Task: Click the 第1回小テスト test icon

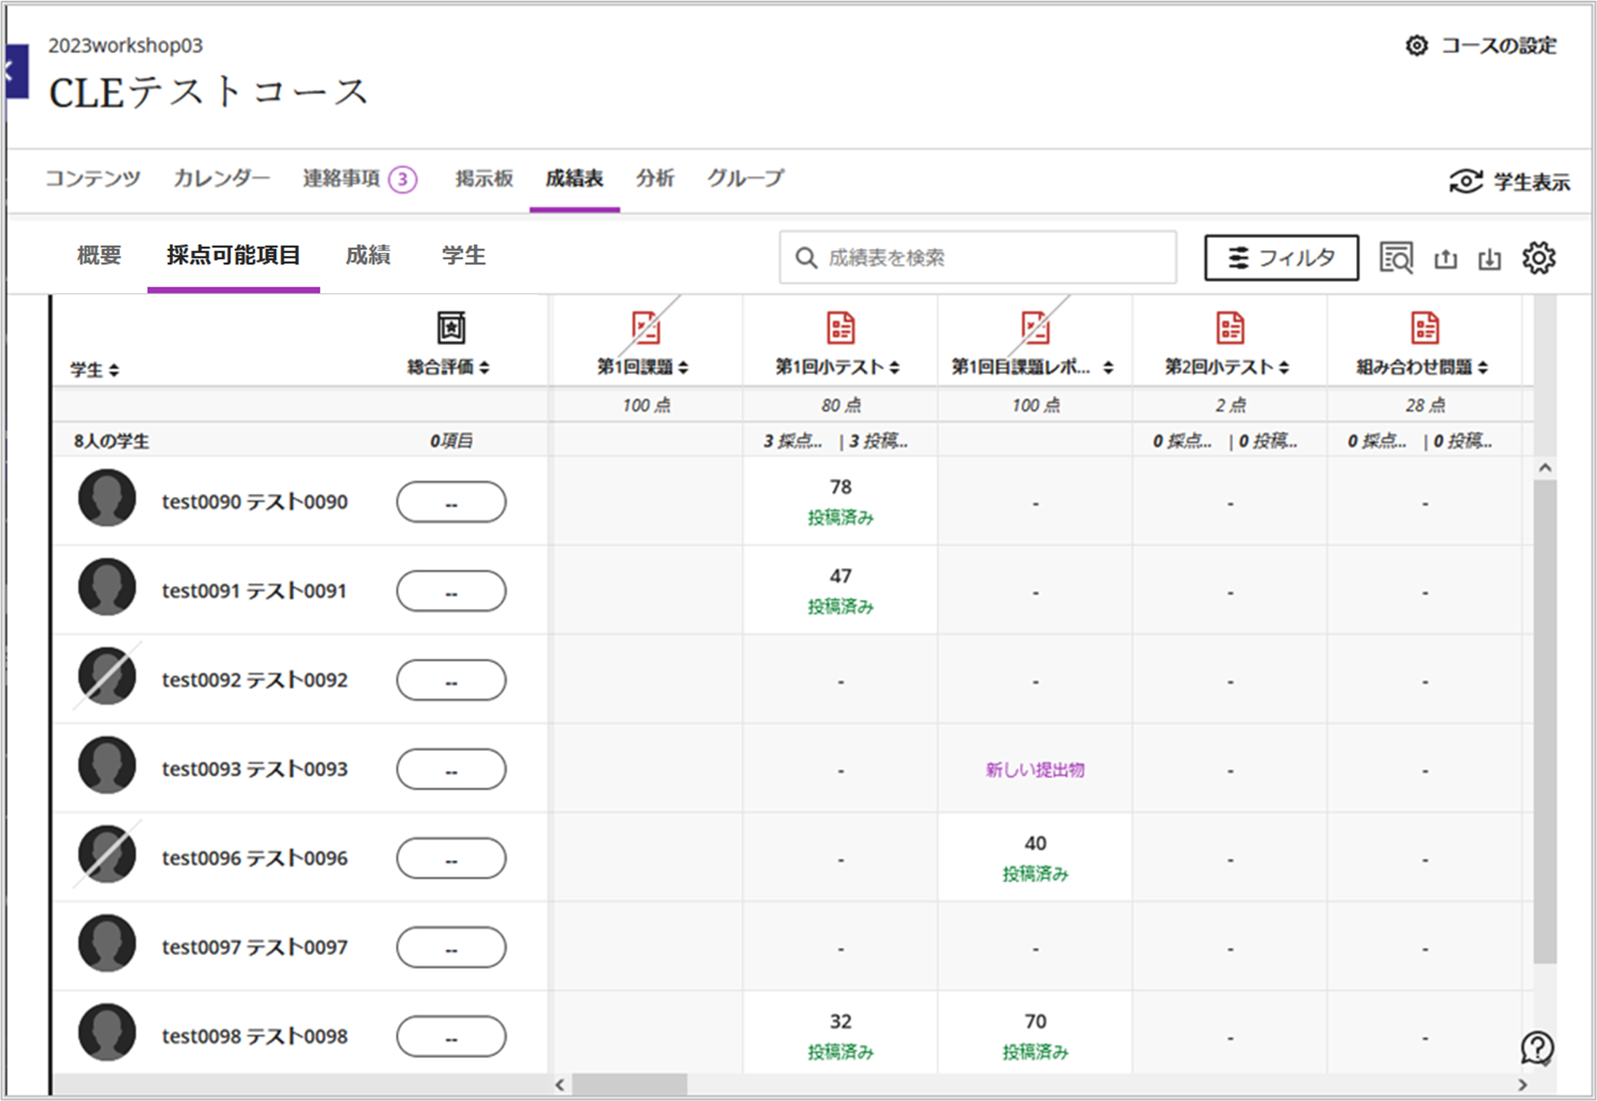Action: point(841,327)
